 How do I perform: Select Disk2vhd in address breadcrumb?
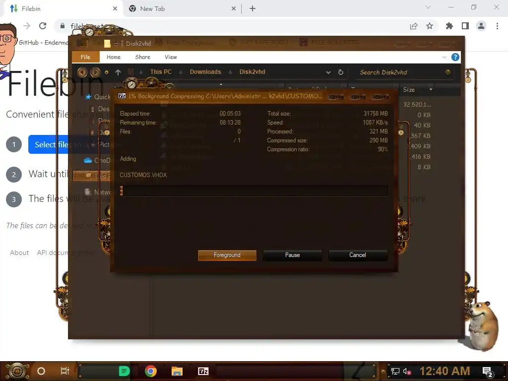[252, 72]
